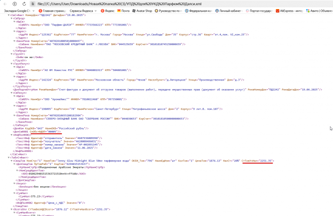Click the дата_заказа value 11.06.2025
This screenshot has width=333, height=216.
pos(85,148)
